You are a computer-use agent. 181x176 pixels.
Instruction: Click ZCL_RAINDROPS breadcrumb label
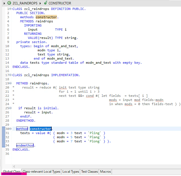[x=25, y=3]
